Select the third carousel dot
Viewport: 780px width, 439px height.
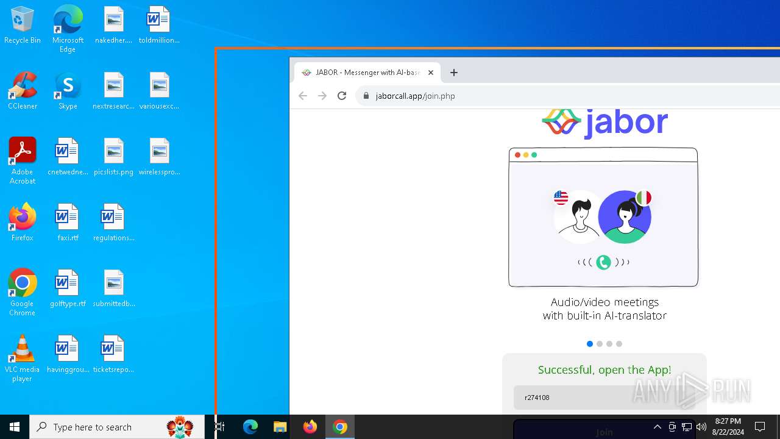point(609,344)
